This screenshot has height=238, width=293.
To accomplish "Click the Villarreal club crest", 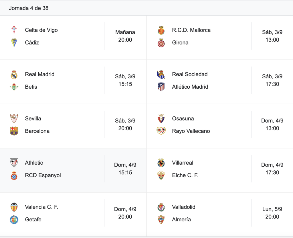I will (x=161, y=163).
